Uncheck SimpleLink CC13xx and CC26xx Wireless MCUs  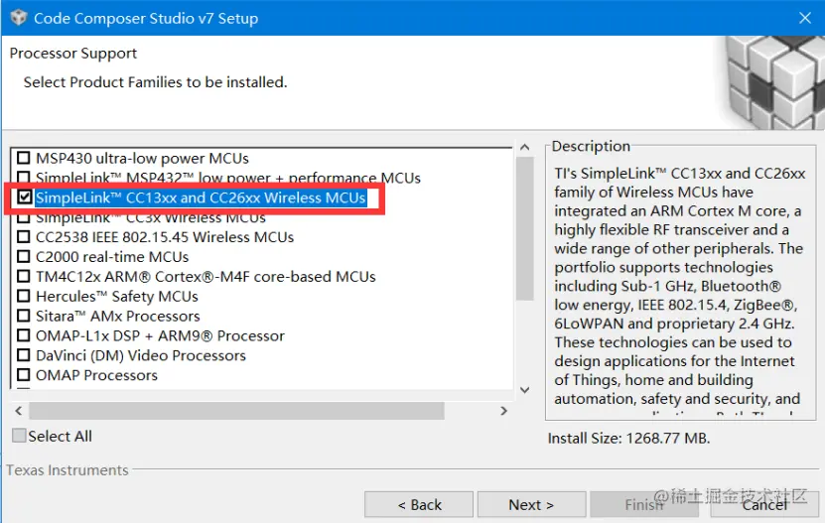click(x=24, y=197)
